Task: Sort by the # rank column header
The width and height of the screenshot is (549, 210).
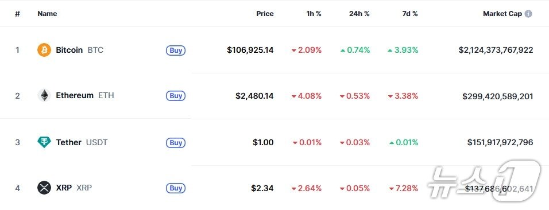Action: pyautogui.click(x=17, y=14)
